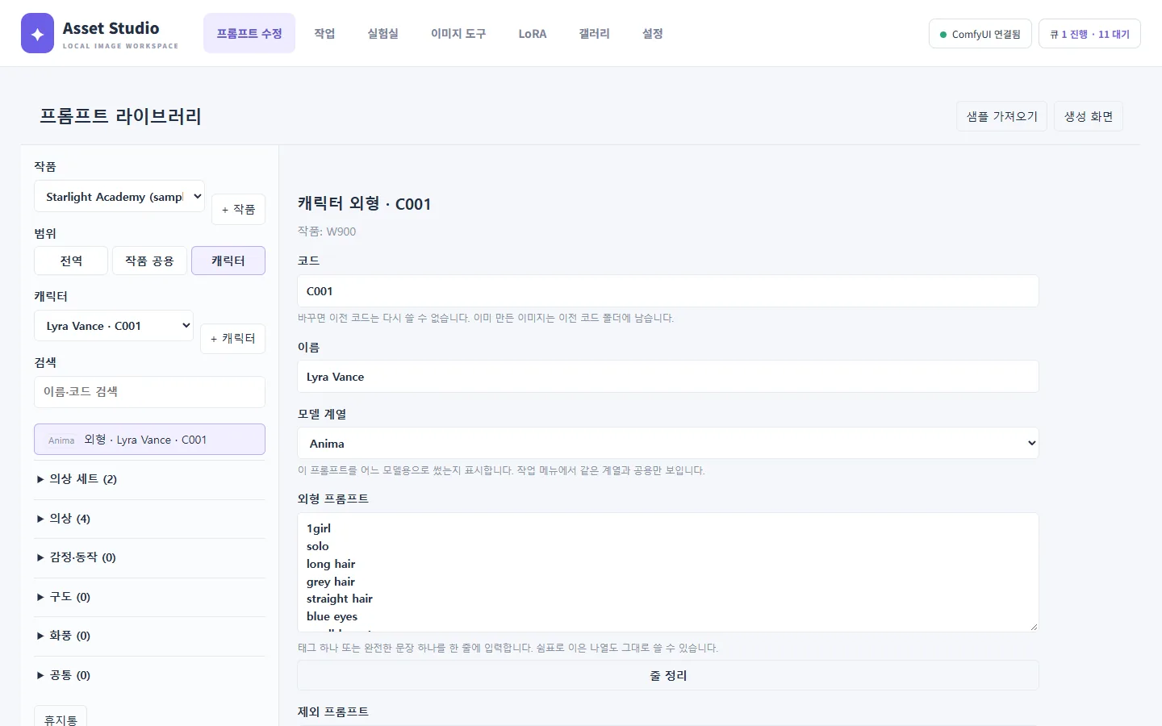This screenshot has width=1162, height=726.
Task: Select the 전역 scope option
Action: pyautogui.click(x=71, y=261)
